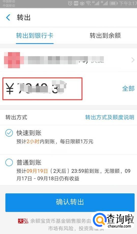Tap the 确认转出 button

70,202
